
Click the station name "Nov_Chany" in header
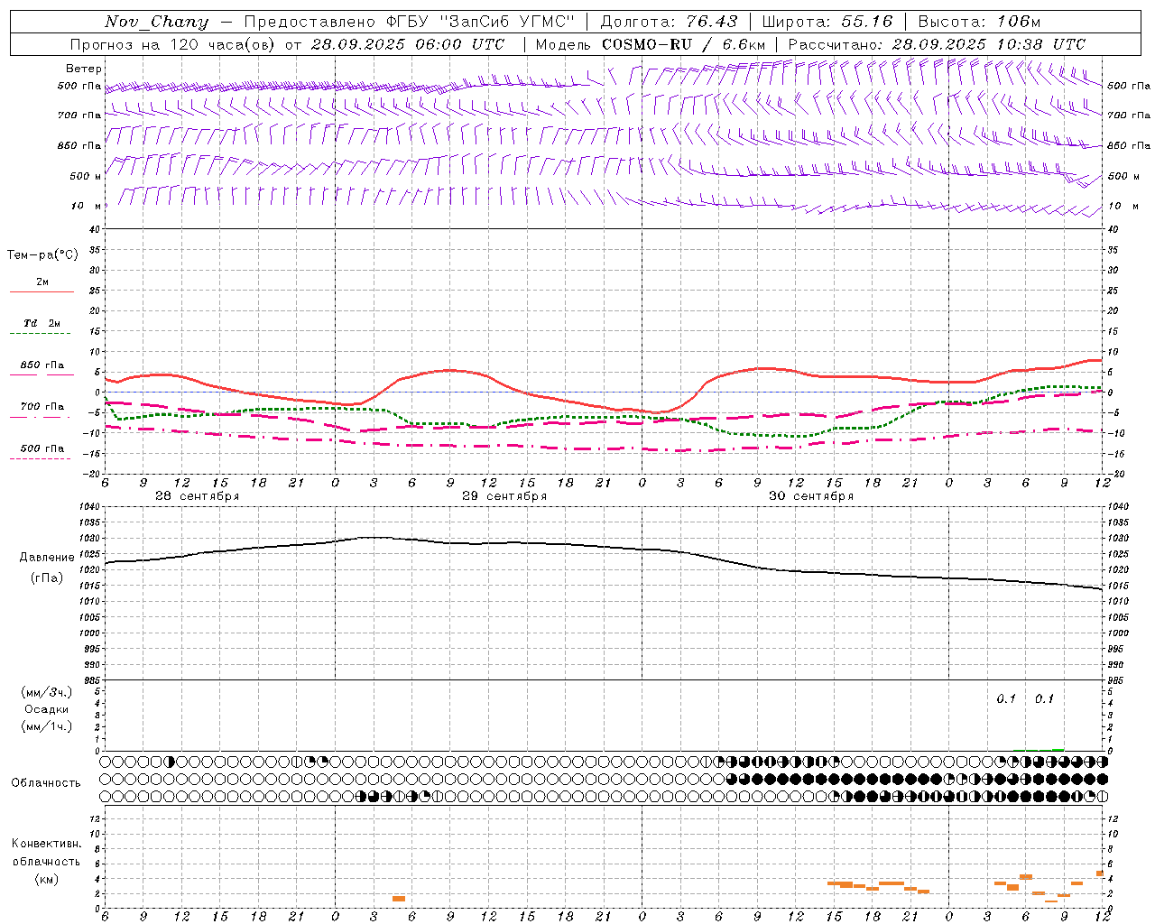coord(156,22)
